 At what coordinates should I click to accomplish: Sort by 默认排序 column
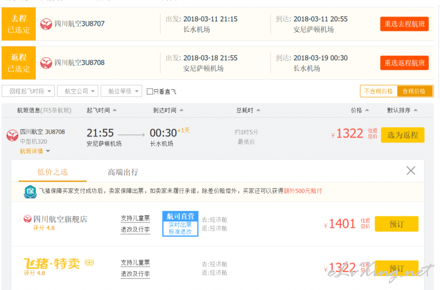coord(402,110)
